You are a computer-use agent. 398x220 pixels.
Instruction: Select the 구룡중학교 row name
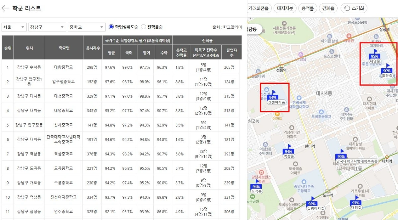[63, 183]
